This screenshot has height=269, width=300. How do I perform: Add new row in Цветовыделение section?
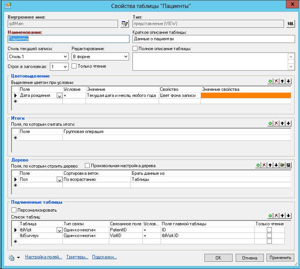270,81
